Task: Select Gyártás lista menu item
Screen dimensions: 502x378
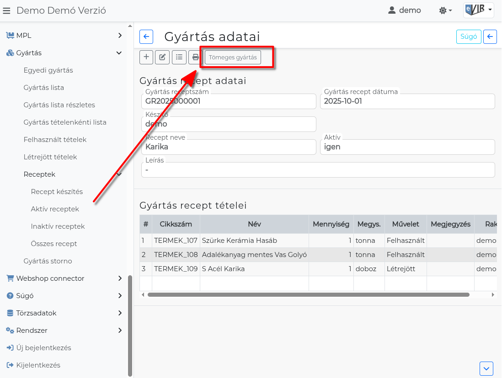Action: [x=44, y=88]
